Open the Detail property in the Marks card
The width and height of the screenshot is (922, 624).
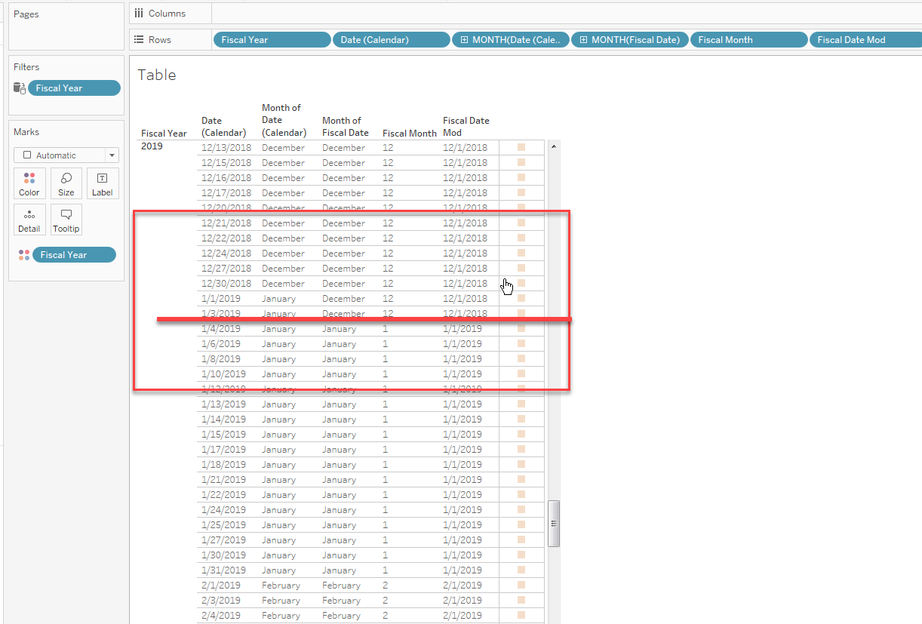pos(29,220)
